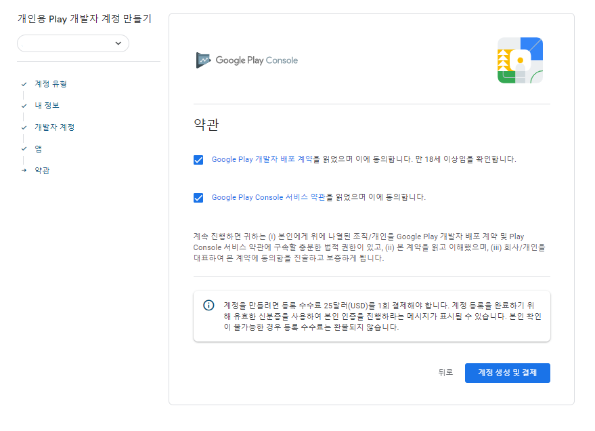The image size is (595, 431).
Task: Open the Google Play Console 서비스 약관 link
Action: coord(269,197)
